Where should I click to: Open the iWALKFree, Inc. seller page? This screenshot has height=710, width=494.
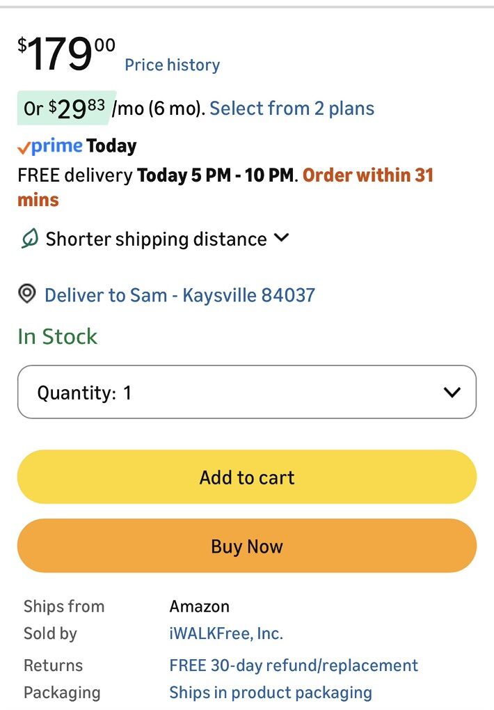226,633
